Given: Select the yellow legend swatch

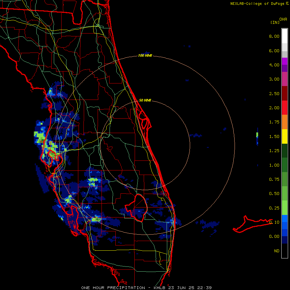Looking at the screenshot, I should click(x=285, y=136).
